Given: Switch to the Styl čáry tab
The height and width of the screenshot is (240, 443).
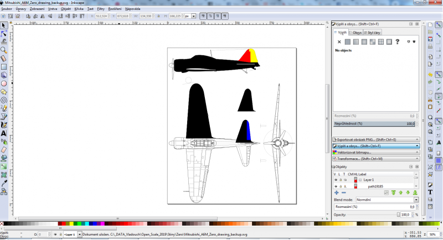Looking at the screenshot, I should [372, 33].
